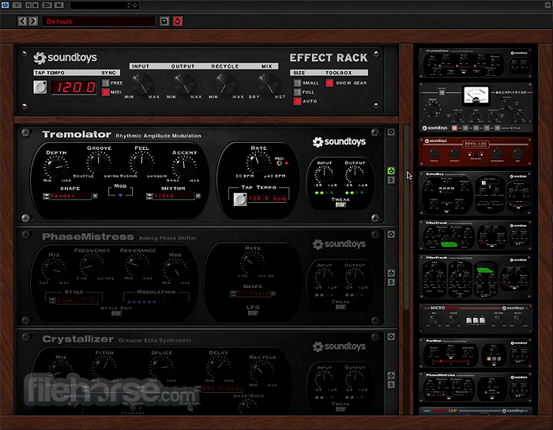Click the Tremolator Groove knob
Screen dimensions: 553x430
99,162
